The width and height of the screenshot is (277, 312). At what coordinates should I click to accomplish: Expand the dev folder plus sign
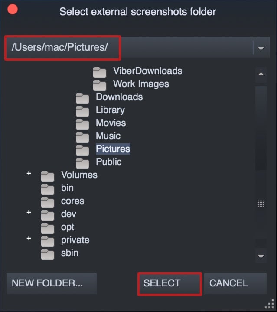tap(29, 212)
